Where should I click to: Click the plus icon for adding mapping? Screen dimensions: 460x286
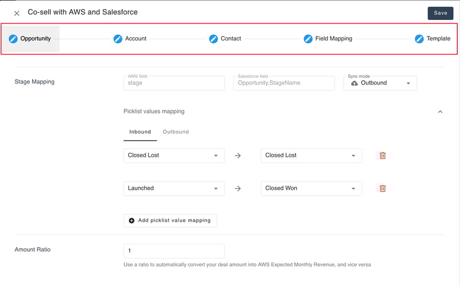pos(132,220)
